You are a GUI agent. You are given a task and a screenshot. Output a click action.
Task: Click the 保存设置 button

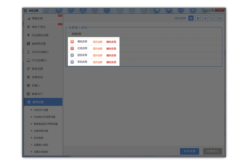(190, 151)
